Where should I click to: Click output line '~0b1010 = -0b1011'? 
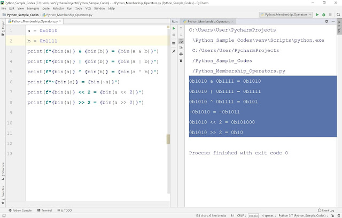214,112
